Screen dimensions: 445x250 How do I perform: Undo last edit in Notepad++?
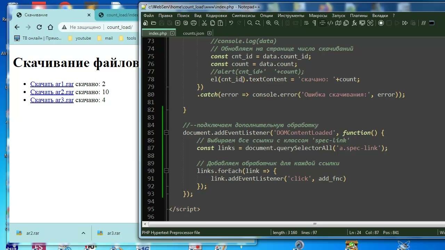[x=231, y=23]
